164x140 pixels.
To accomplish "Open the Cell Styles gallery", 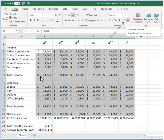I will click(157, 18).
